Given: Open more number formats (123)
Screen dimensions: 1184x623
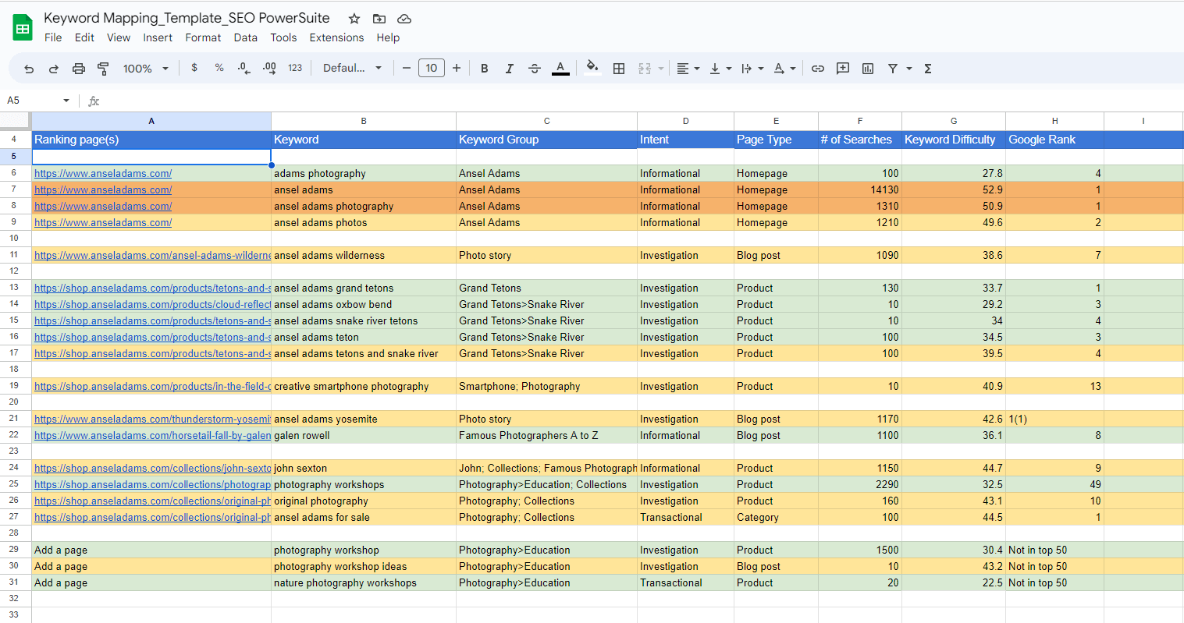Looking at the screenshot, I should (x=295, y=68).
